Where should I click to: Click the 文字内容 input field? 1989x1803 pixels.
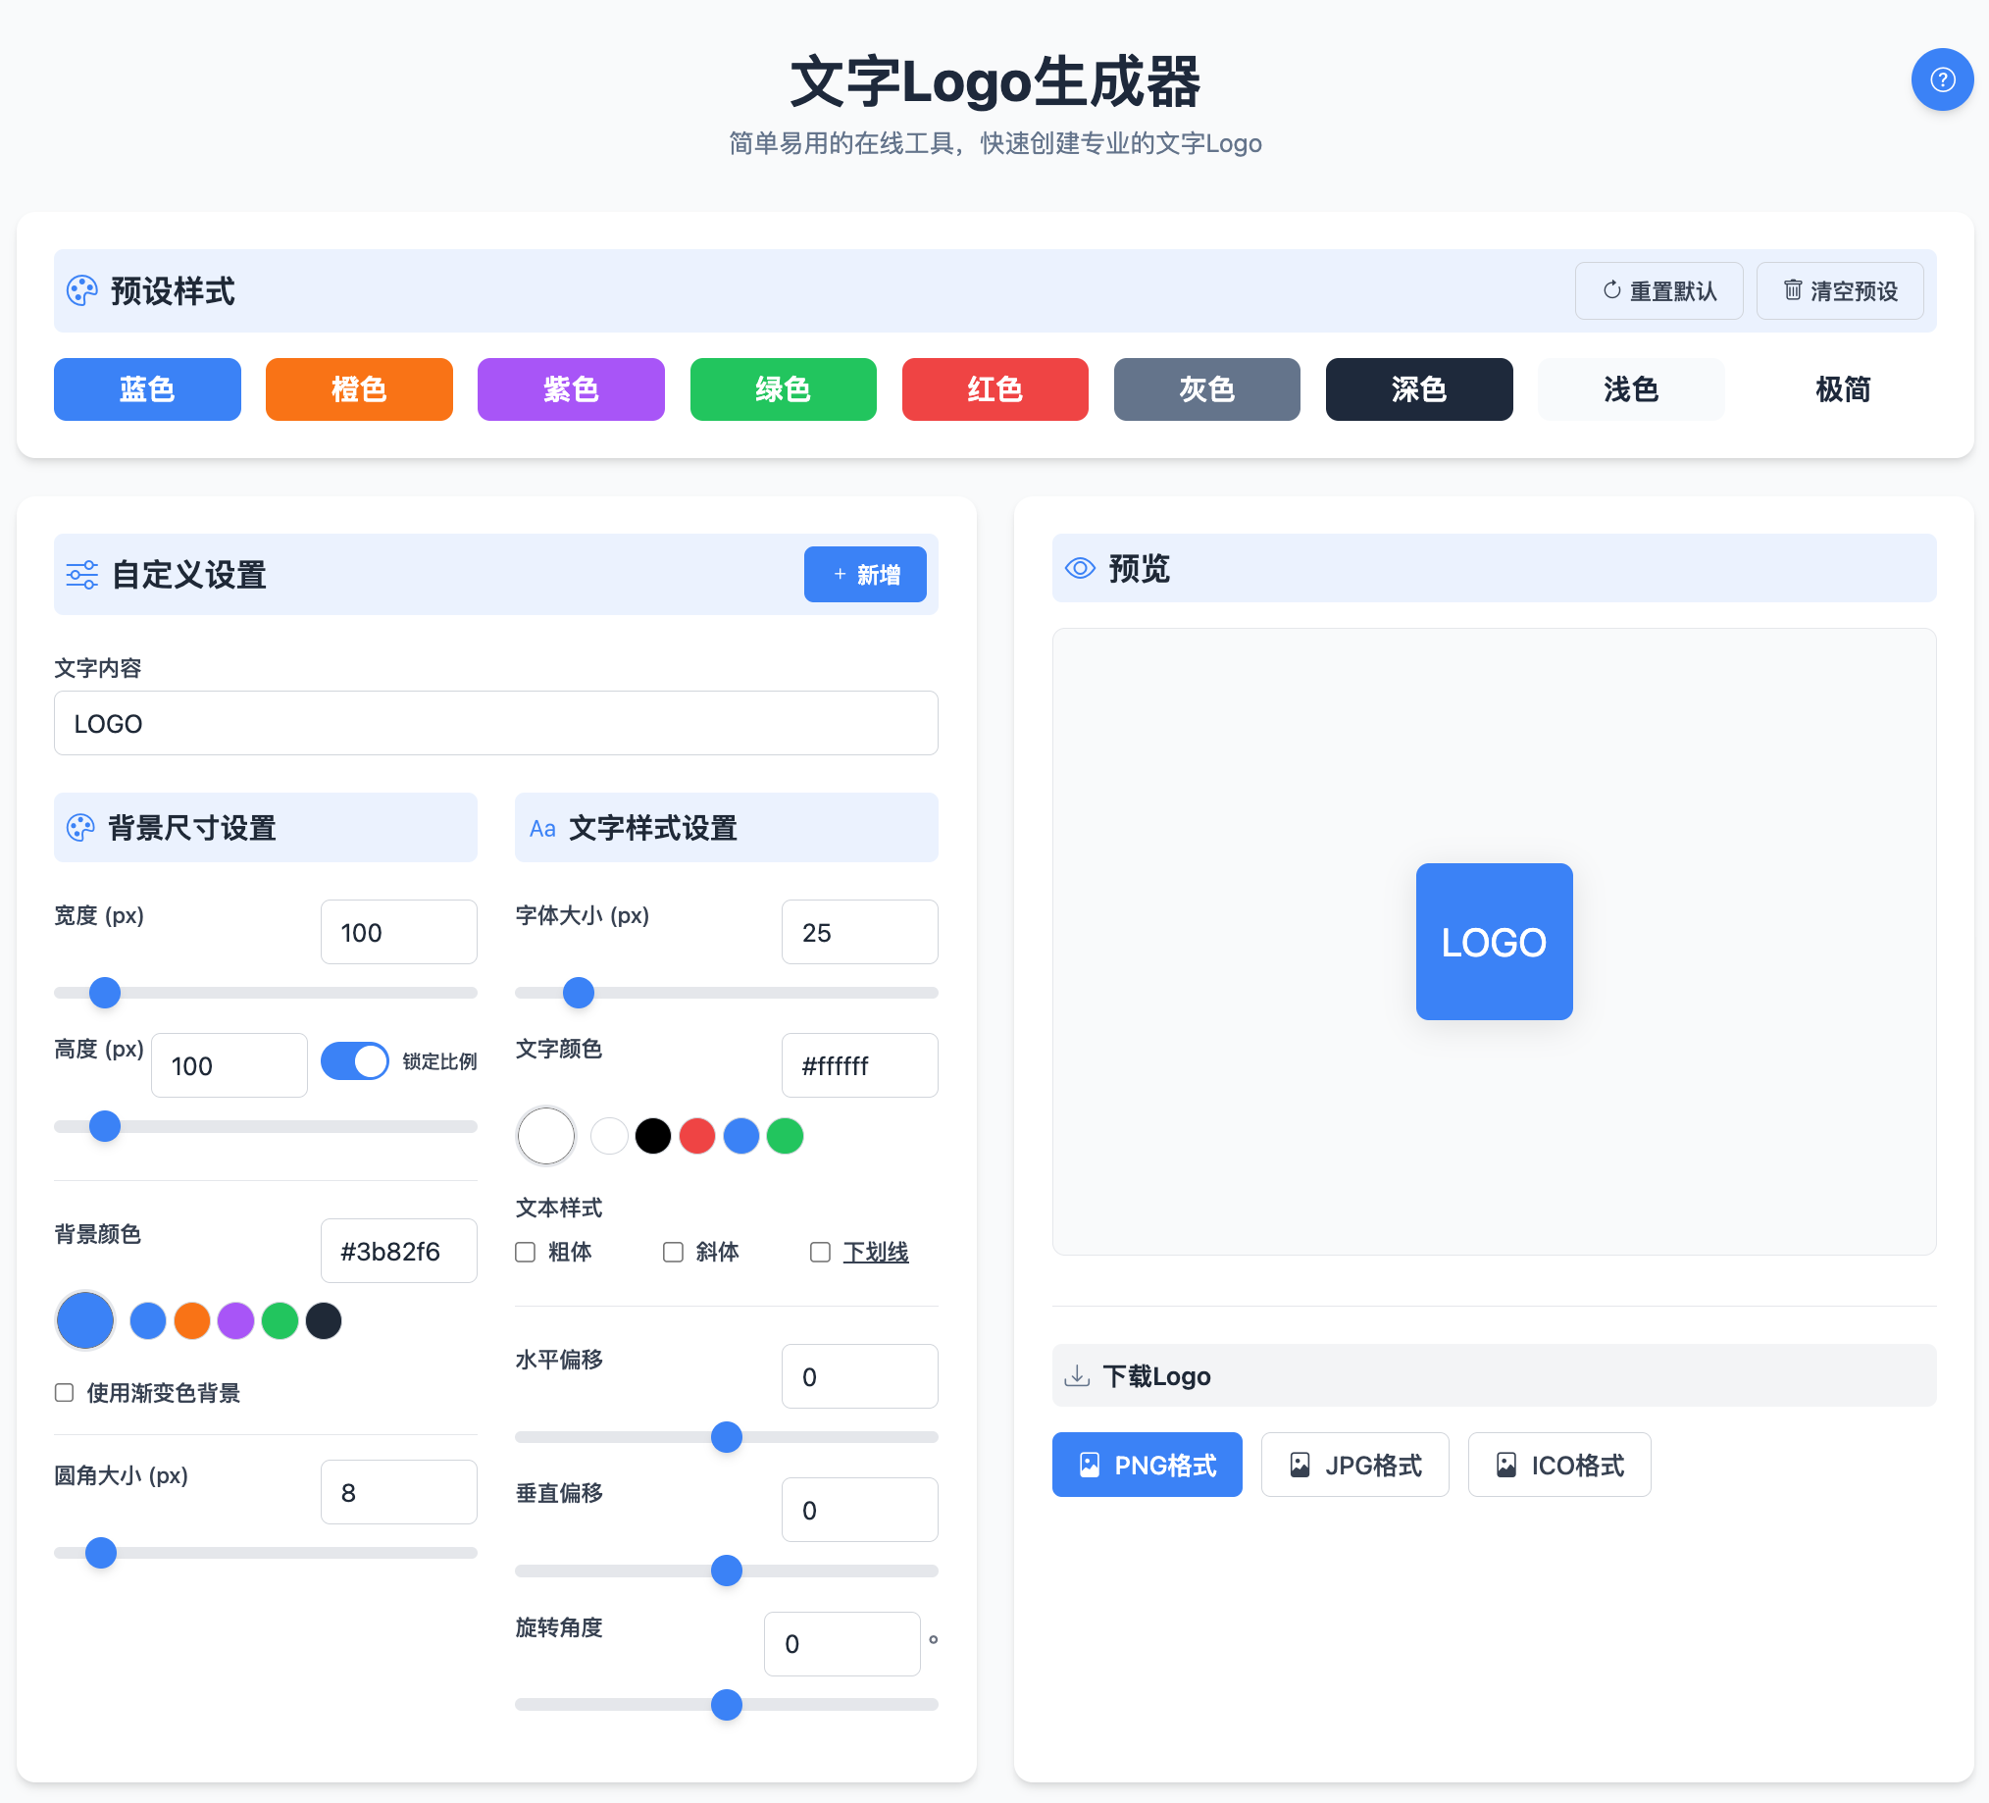495,723
